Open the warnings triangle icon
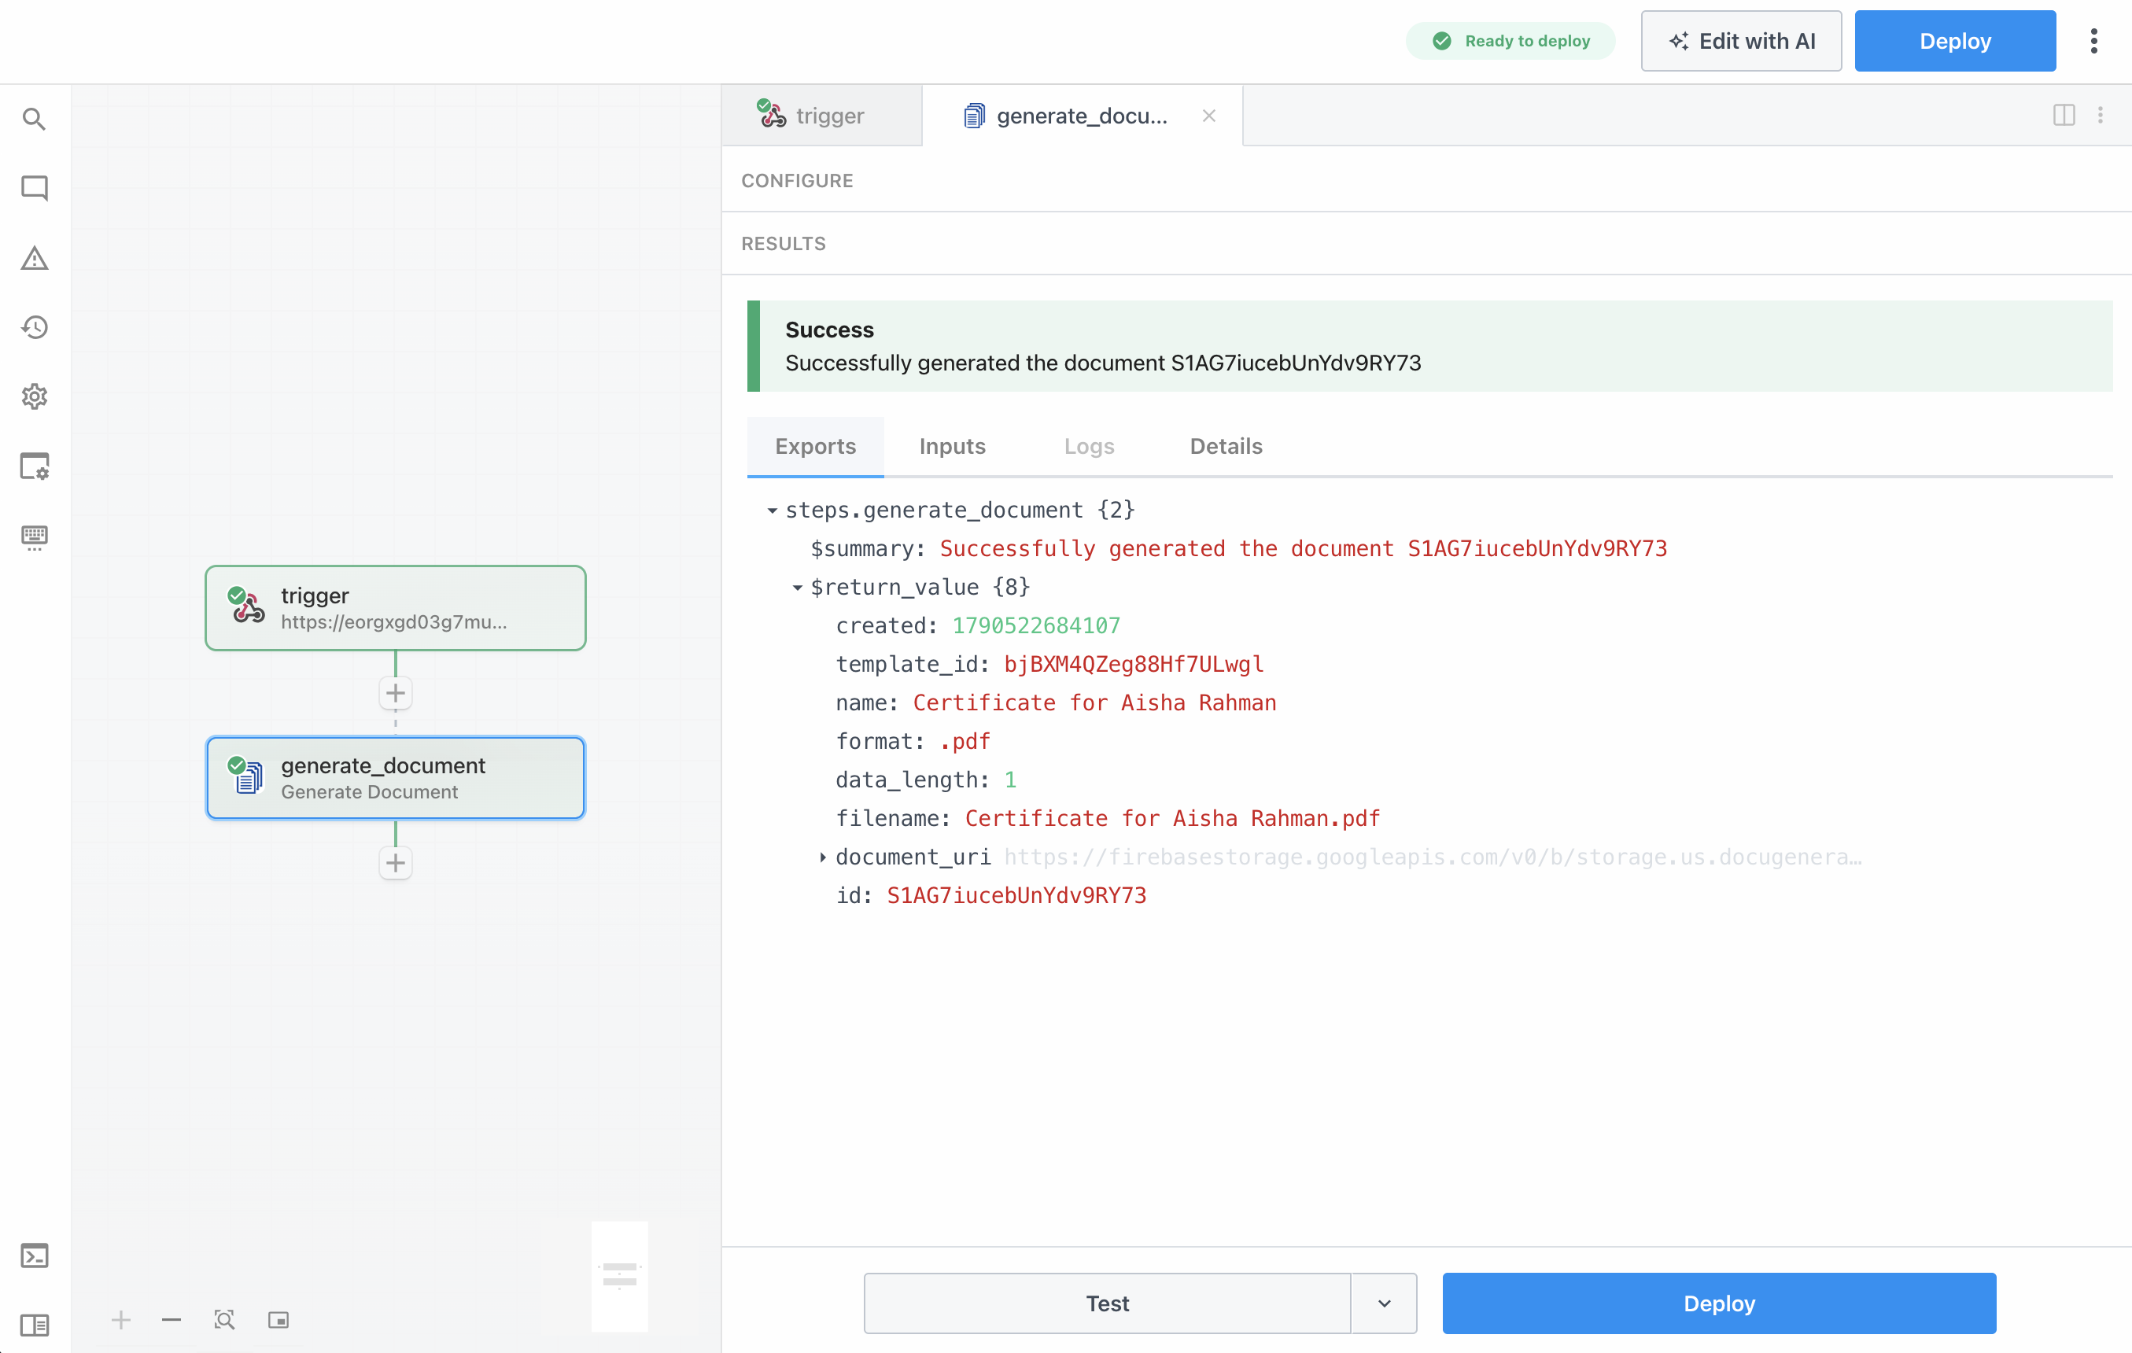The height and width of the screenshot is (1353, 2132). (x=35, y=258)
